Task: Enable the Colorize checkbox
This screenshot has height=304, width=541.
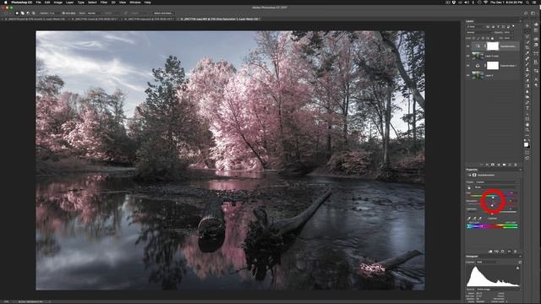Action: [487, 219]
